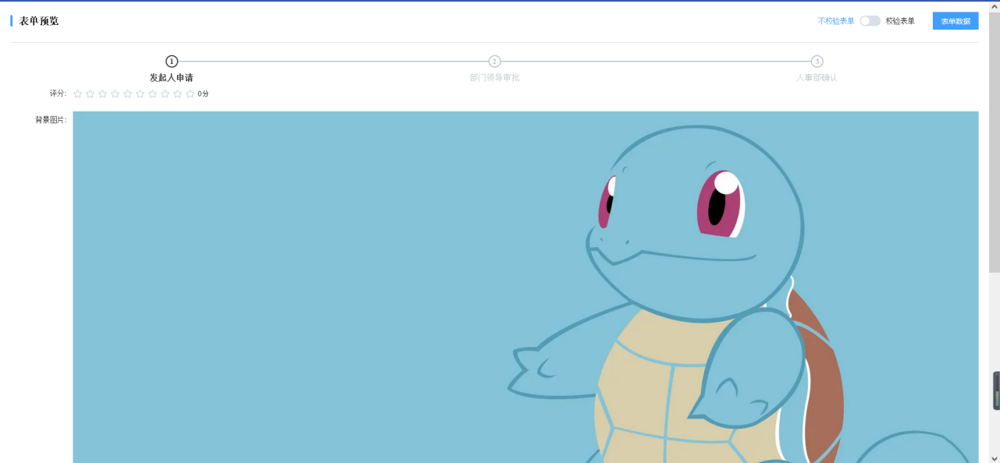Click the 校验表单 label
Screen dimensions: 1000x463
click(x=900, y=21)
